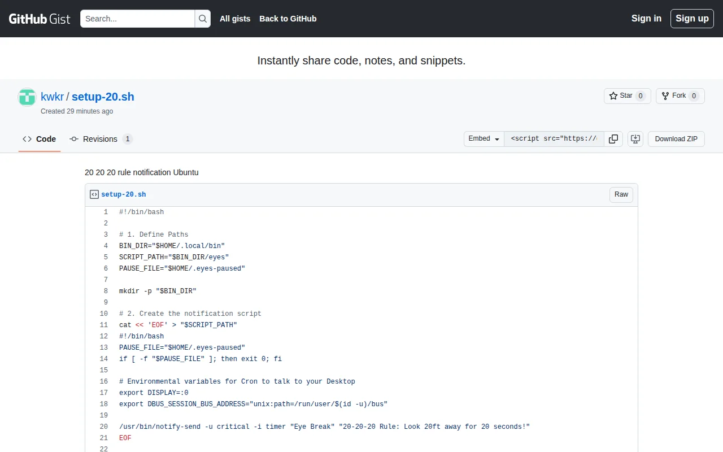Open kwkr's avatar image
Image resolution: width=723 pixels, height=452 pixels.
pos(27,97)
